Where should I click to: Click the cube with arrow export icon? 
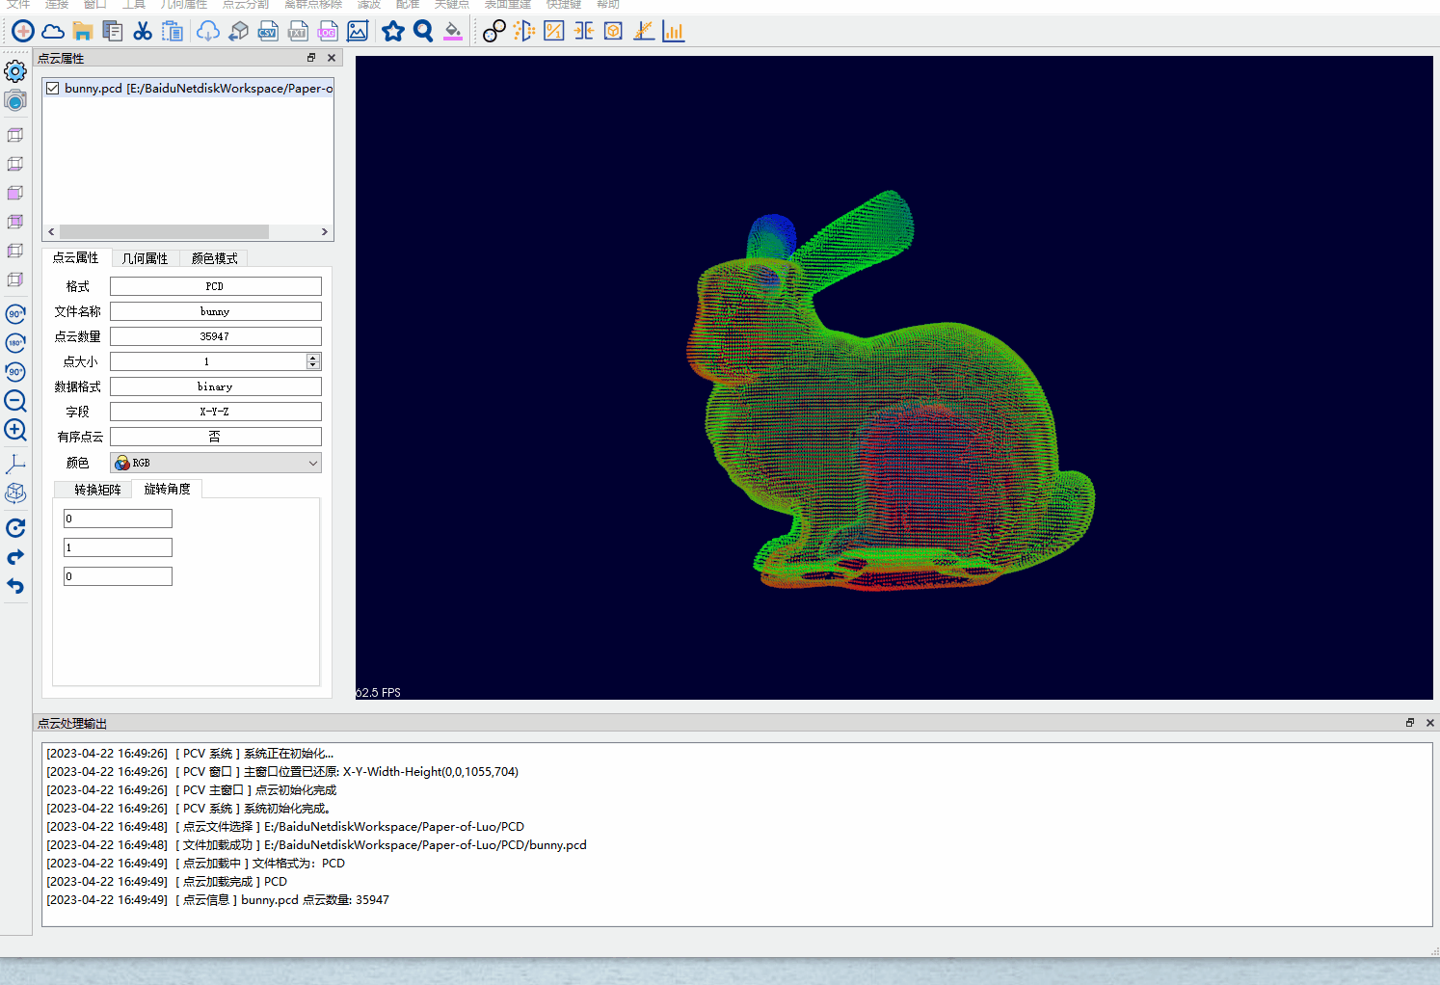click(238, 32)
